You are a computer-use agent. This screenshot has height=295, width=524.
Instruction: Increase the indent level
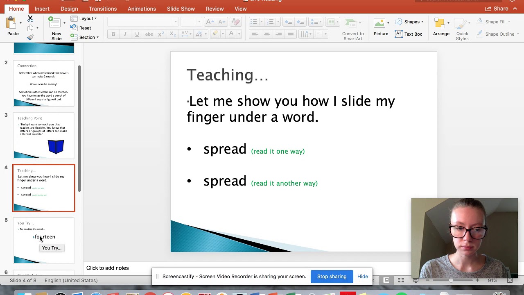(x=300, y=22)
